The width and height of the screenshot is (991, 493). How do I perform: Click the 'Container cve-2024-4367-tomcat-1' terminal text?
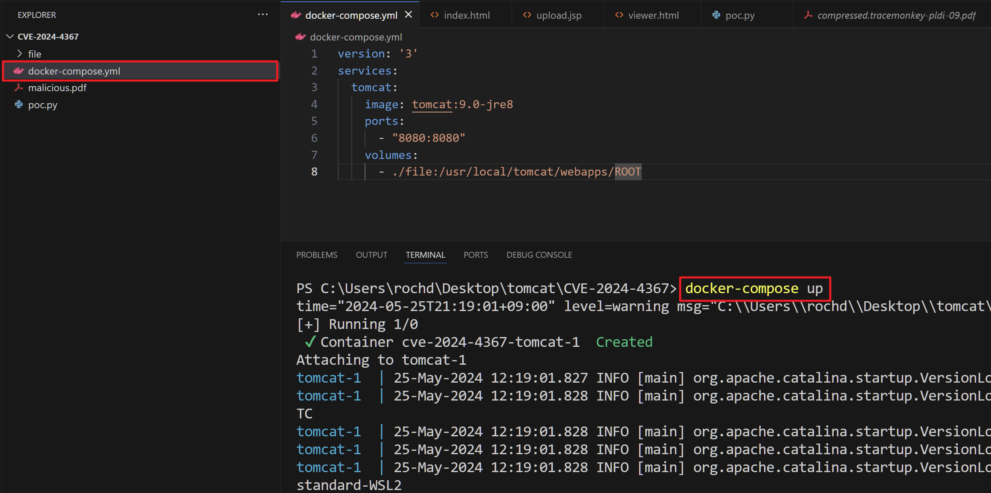point(450,342)
